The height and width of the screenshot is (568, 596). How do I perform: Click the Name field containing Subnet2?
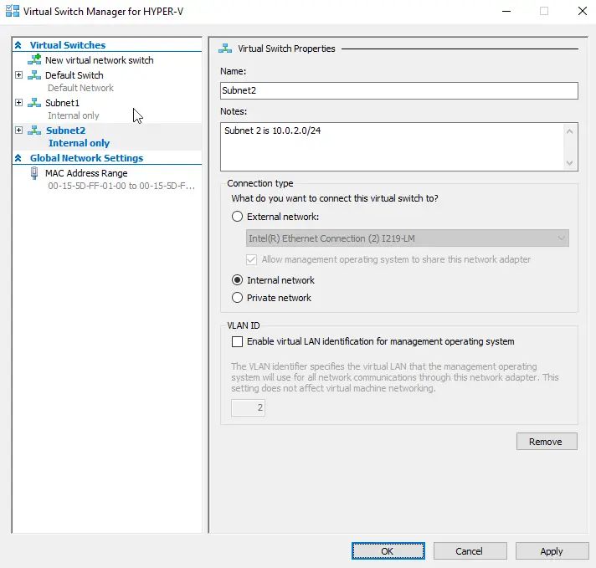pyautogui.click(x=399, y=91)
